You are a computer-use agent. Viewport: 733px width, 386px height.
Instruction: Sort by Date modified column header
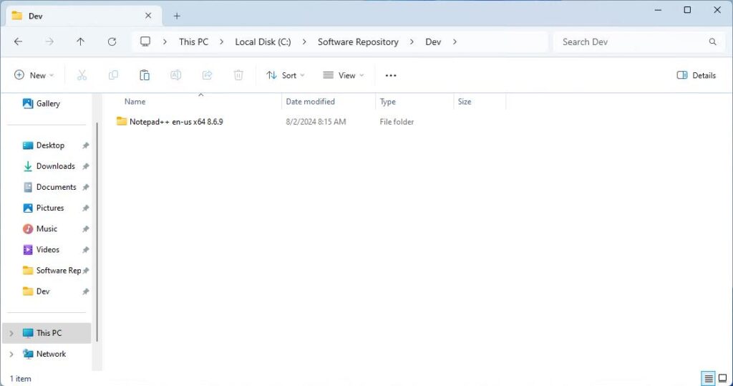[329, 102]
